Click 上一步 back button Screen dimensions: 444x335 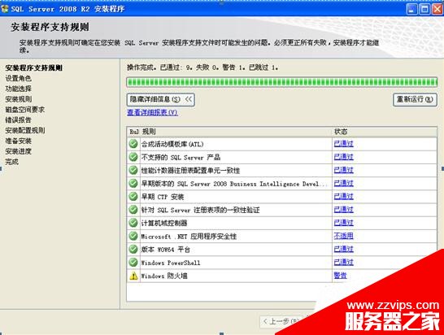click(281, 321)
